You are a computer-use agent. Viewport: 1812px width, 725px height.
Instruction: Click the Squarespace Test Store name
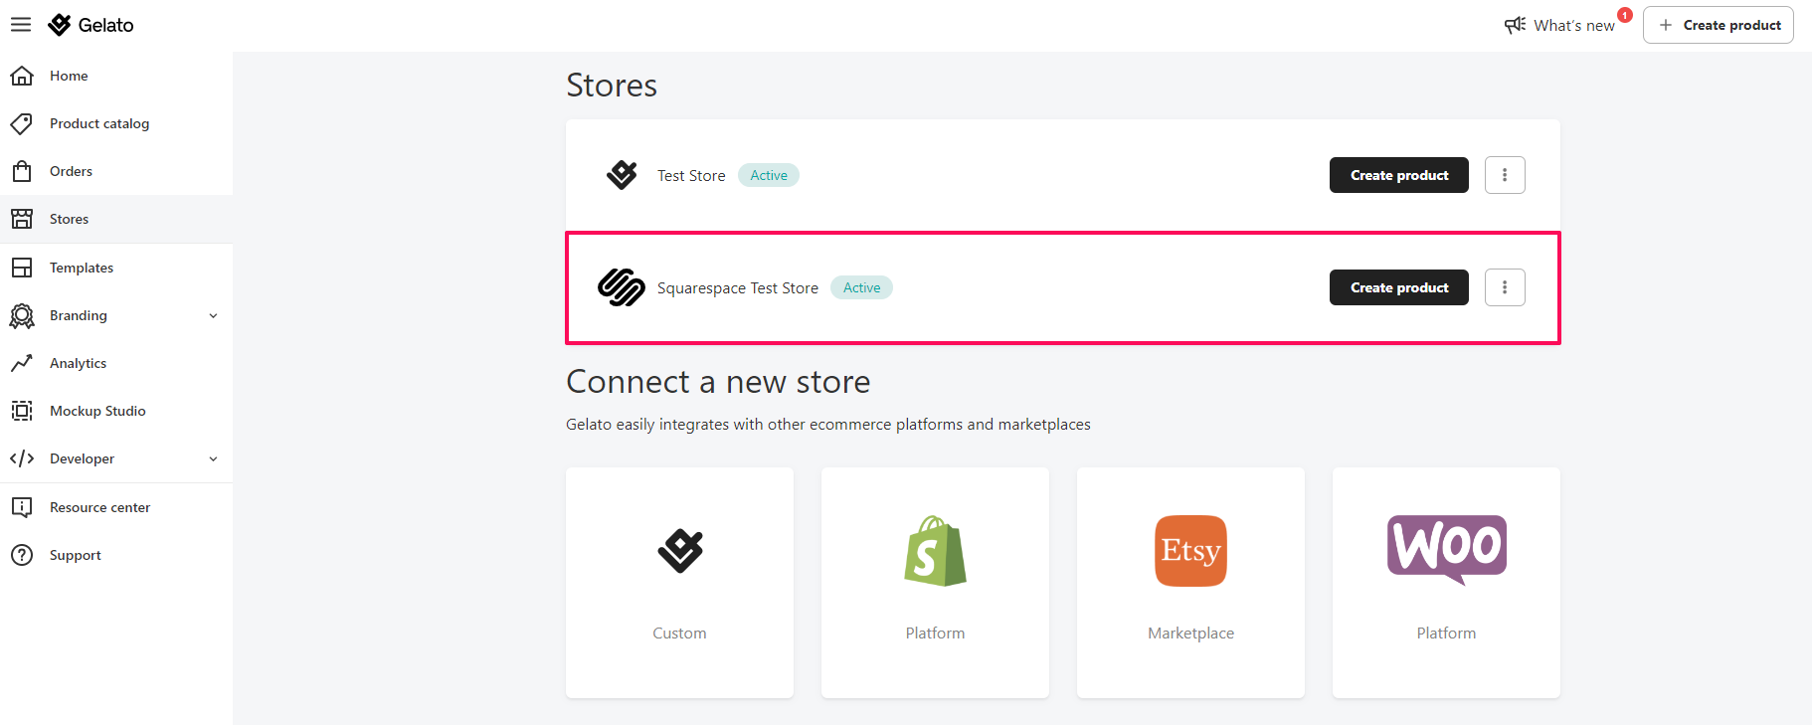(x=738, y=287)
